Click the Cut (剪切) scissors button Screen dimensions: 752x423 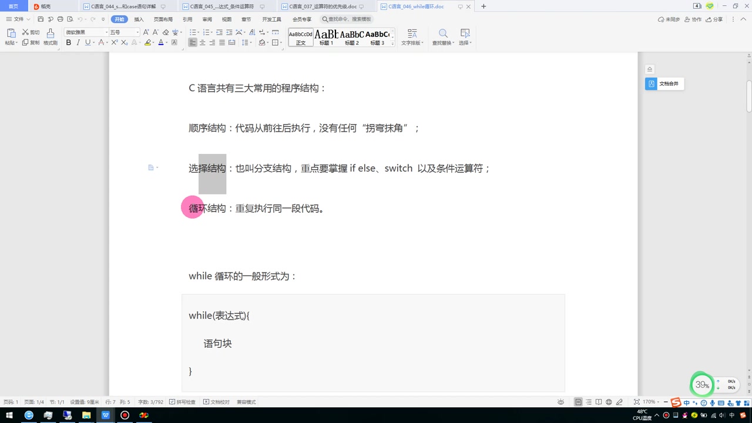31,32
